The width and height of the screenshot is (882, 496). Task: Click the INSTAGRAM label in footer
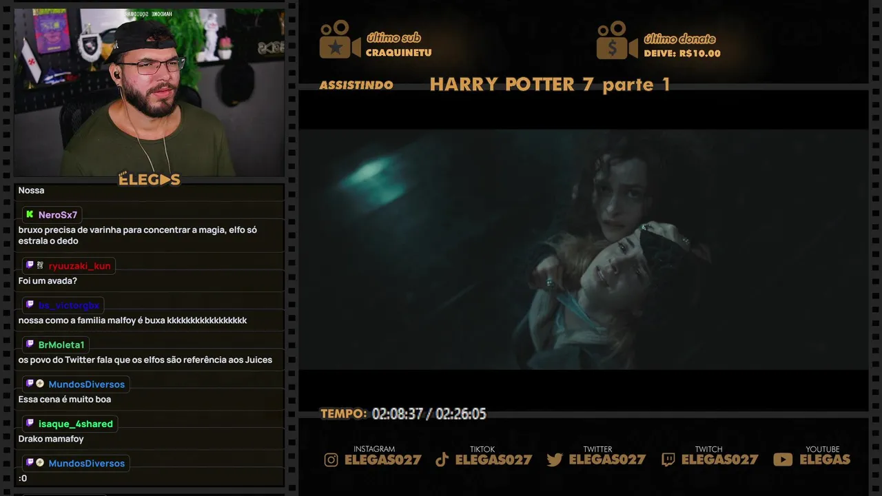click(x=374, y=449)
